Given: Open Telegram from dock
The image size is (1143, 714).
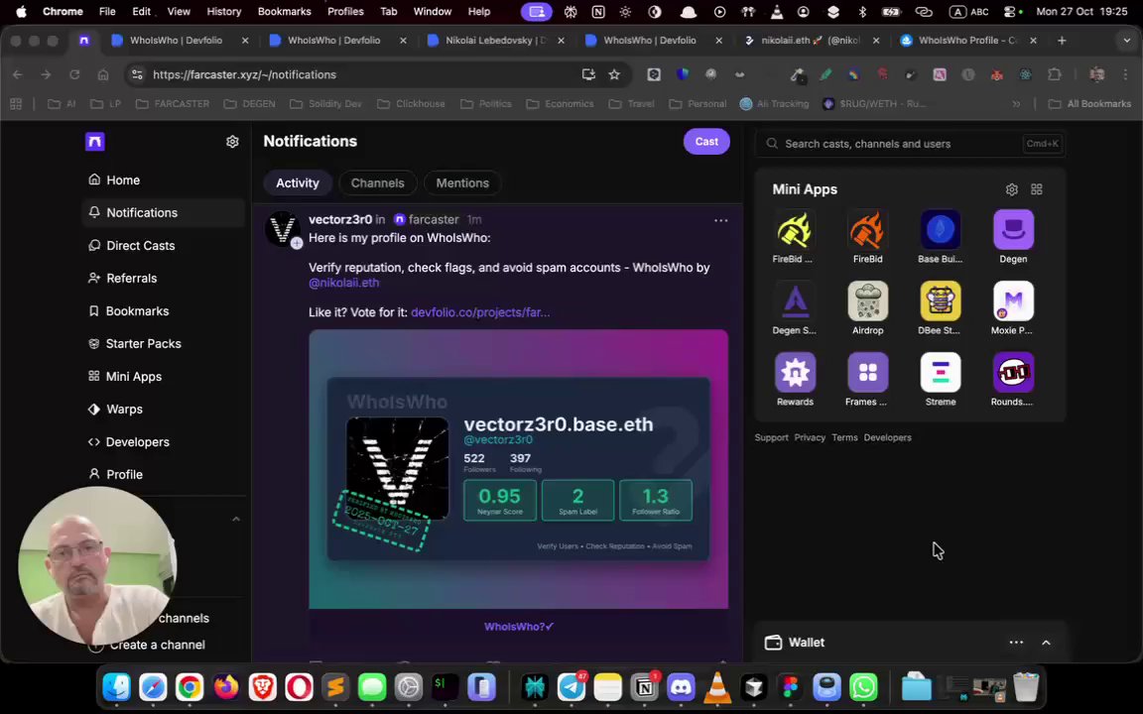Looking at the screenshot, I should [571, 687].
